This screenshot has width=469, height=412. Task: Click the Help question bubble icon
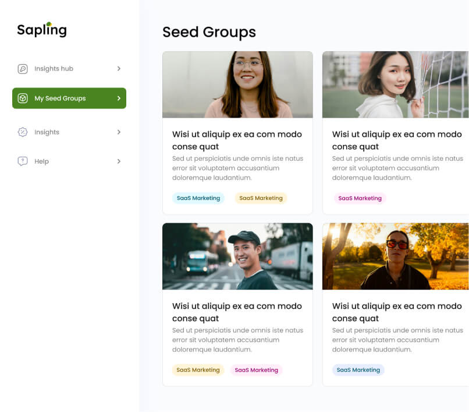23,161
